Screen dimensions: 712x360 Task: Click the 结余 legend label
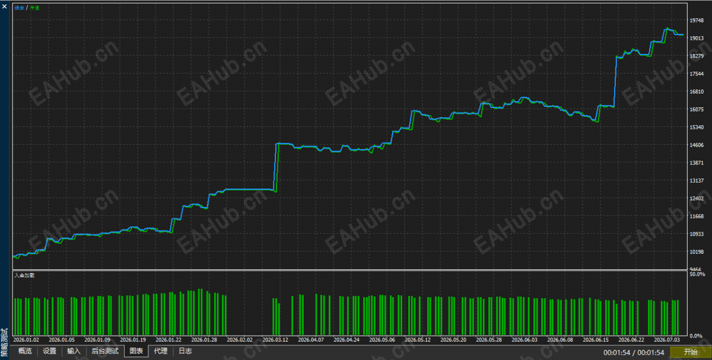(19, 8)
